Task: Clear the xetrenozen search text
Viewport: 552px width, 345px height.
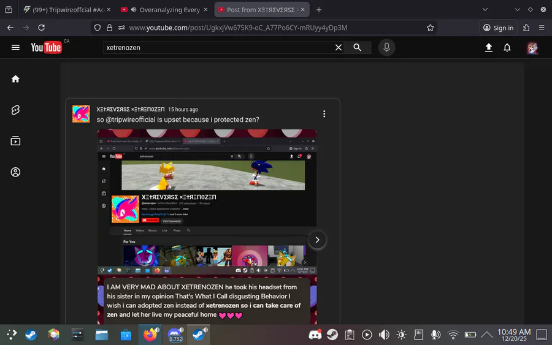Action: (x=339, y=47)
